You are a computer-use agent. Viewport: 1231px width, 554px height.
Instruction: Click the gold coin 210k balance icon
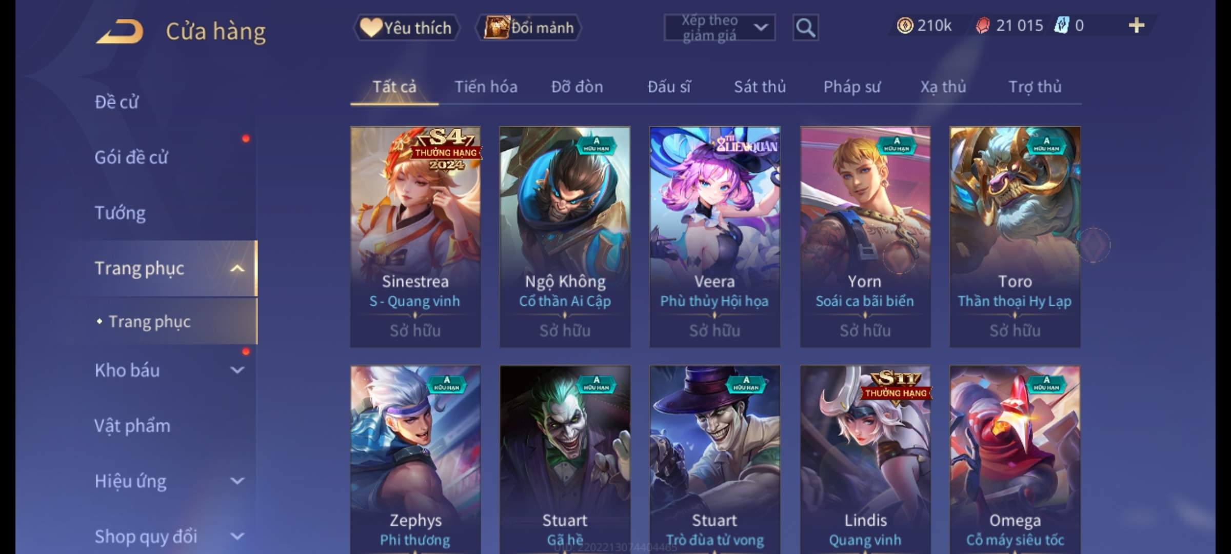(x=905, y=26)
